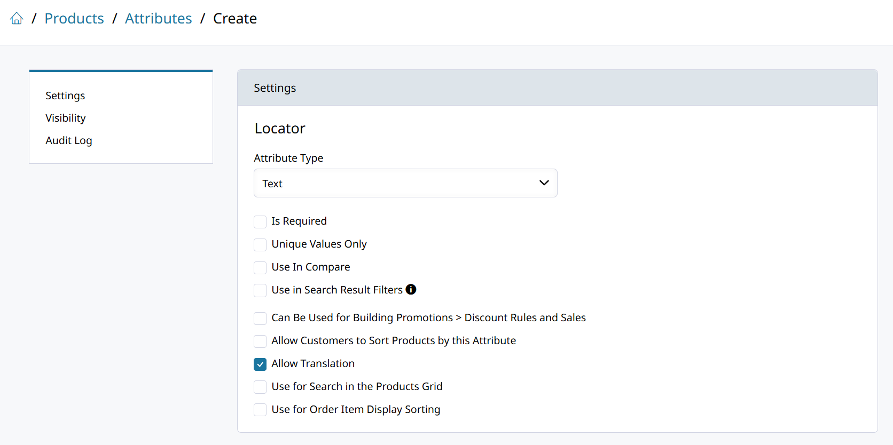Go to the Attributes breadcrumb link

pos(158,19)
